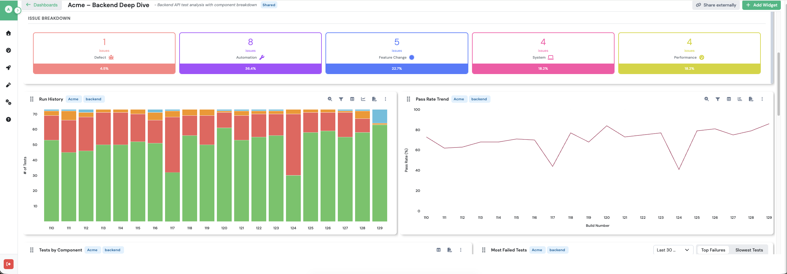This screenshot has width=787, height=274.
Task: Grab the Run History widget drag handle
Action: 32,99
